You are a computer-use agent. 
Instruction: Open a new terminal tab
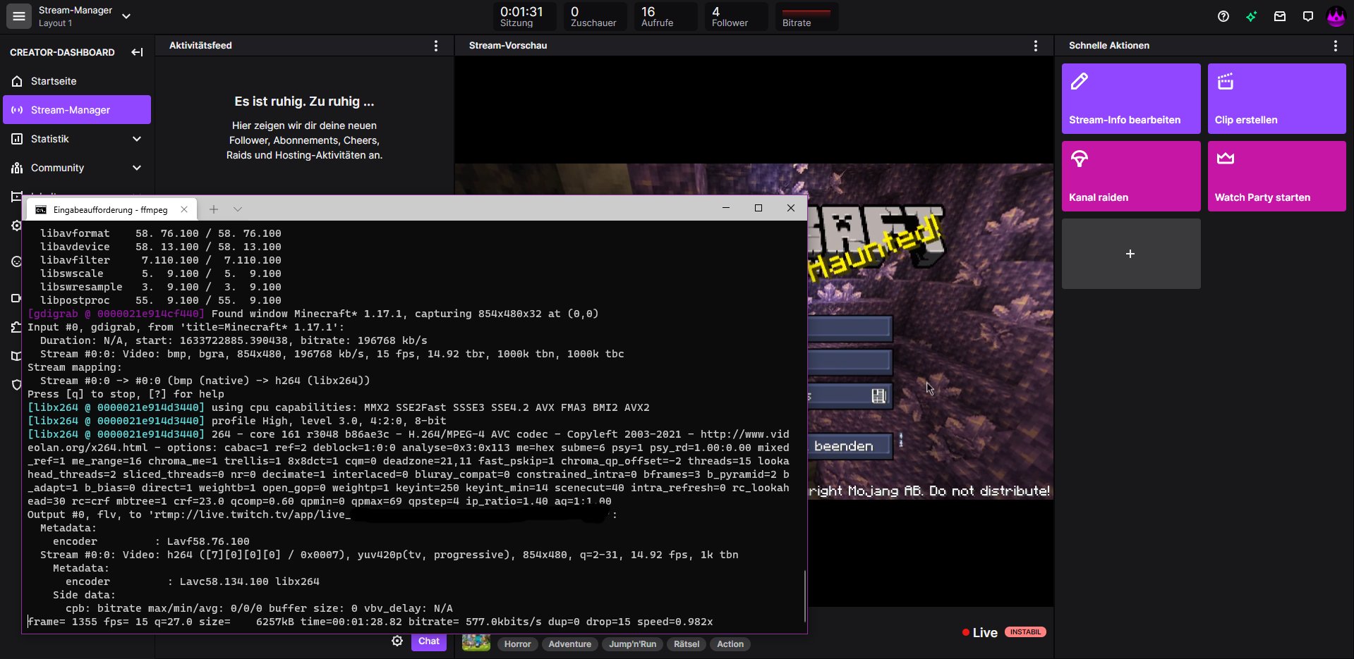pos(214,209)
